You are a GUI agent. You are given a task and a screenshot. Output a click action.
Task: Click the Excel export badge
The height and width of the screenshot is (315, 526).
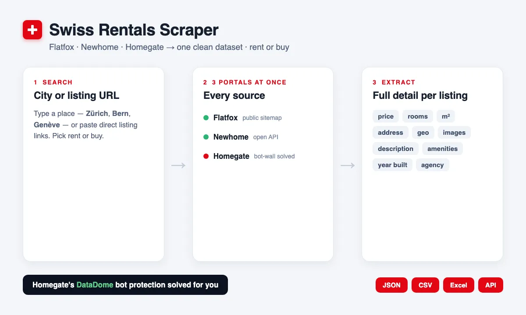458,285
